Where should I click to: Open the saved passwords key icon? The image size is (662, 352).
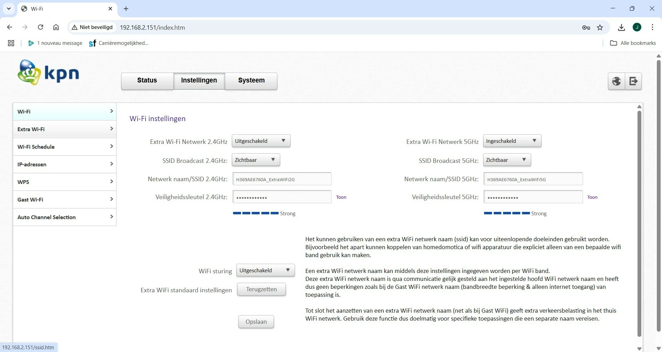pos(586,28)
